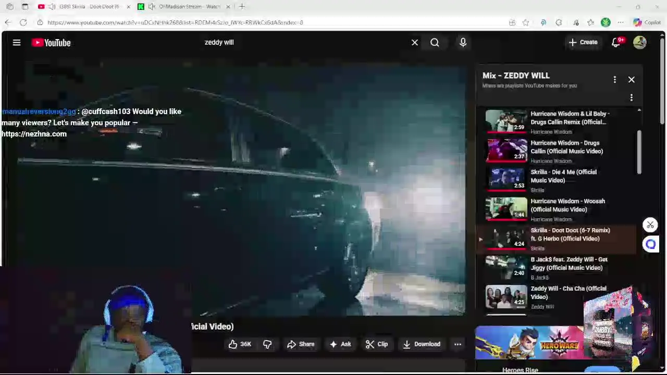Click the Share button

(x=301, y=344)
